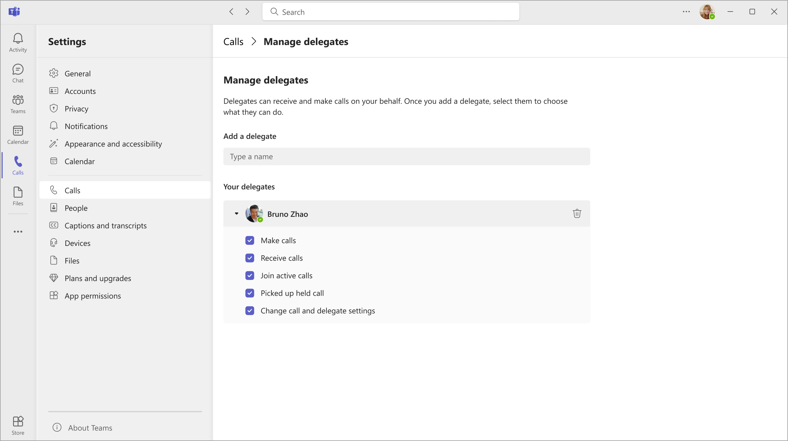This screenshot has width=788, height=441.
Task: Open Calls breadcrumb link
Action: [233, 40]
